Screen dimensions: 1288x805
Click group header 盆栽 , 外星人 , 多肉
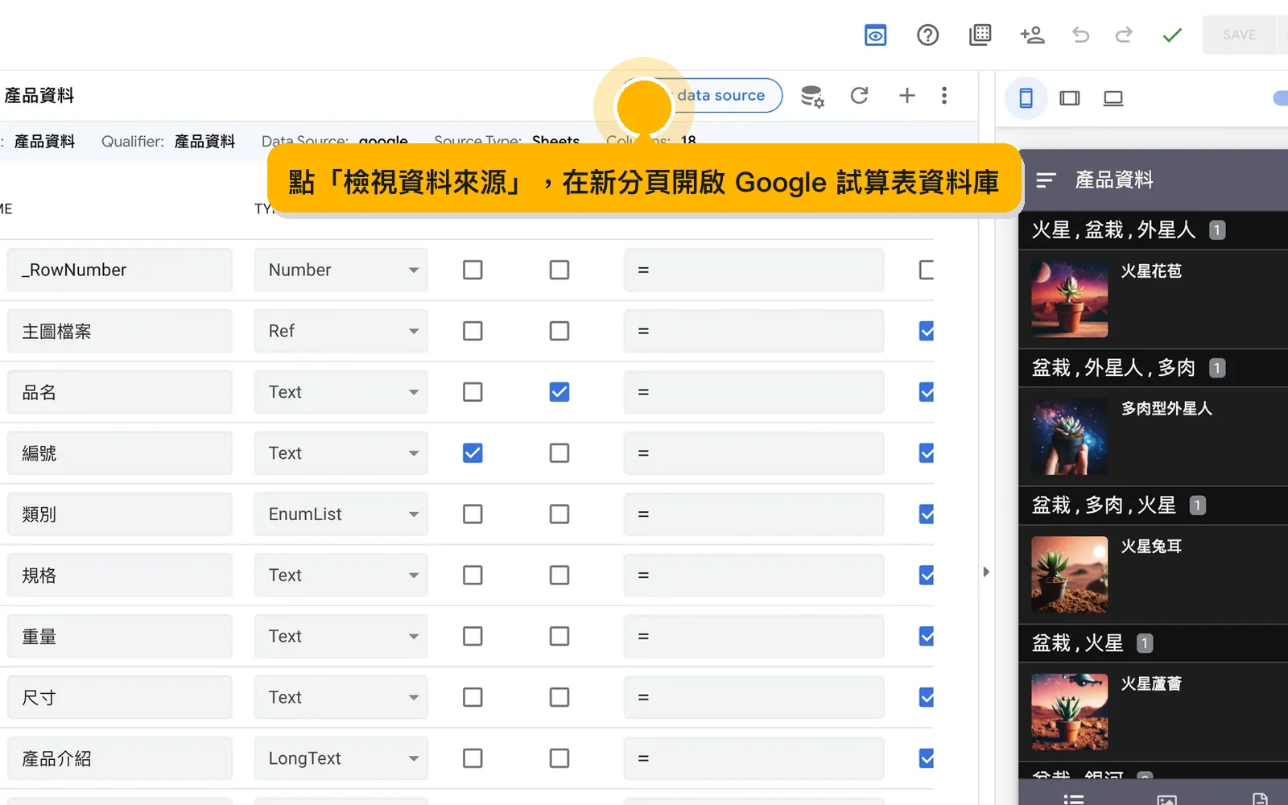click(1154, 368)
